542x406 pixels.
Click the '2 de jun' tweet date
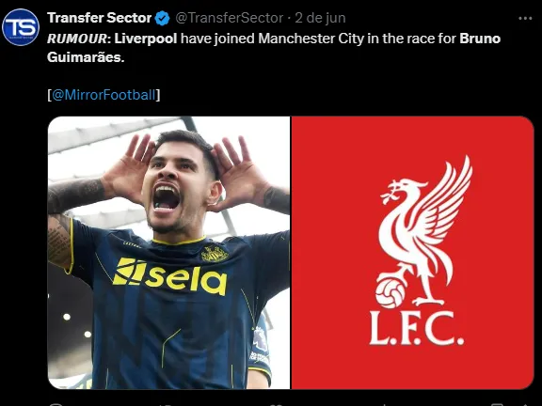click(x=320, y=18)
